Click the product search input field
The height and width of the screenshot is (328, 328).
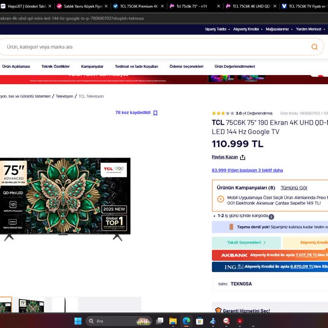click(155, 47)
